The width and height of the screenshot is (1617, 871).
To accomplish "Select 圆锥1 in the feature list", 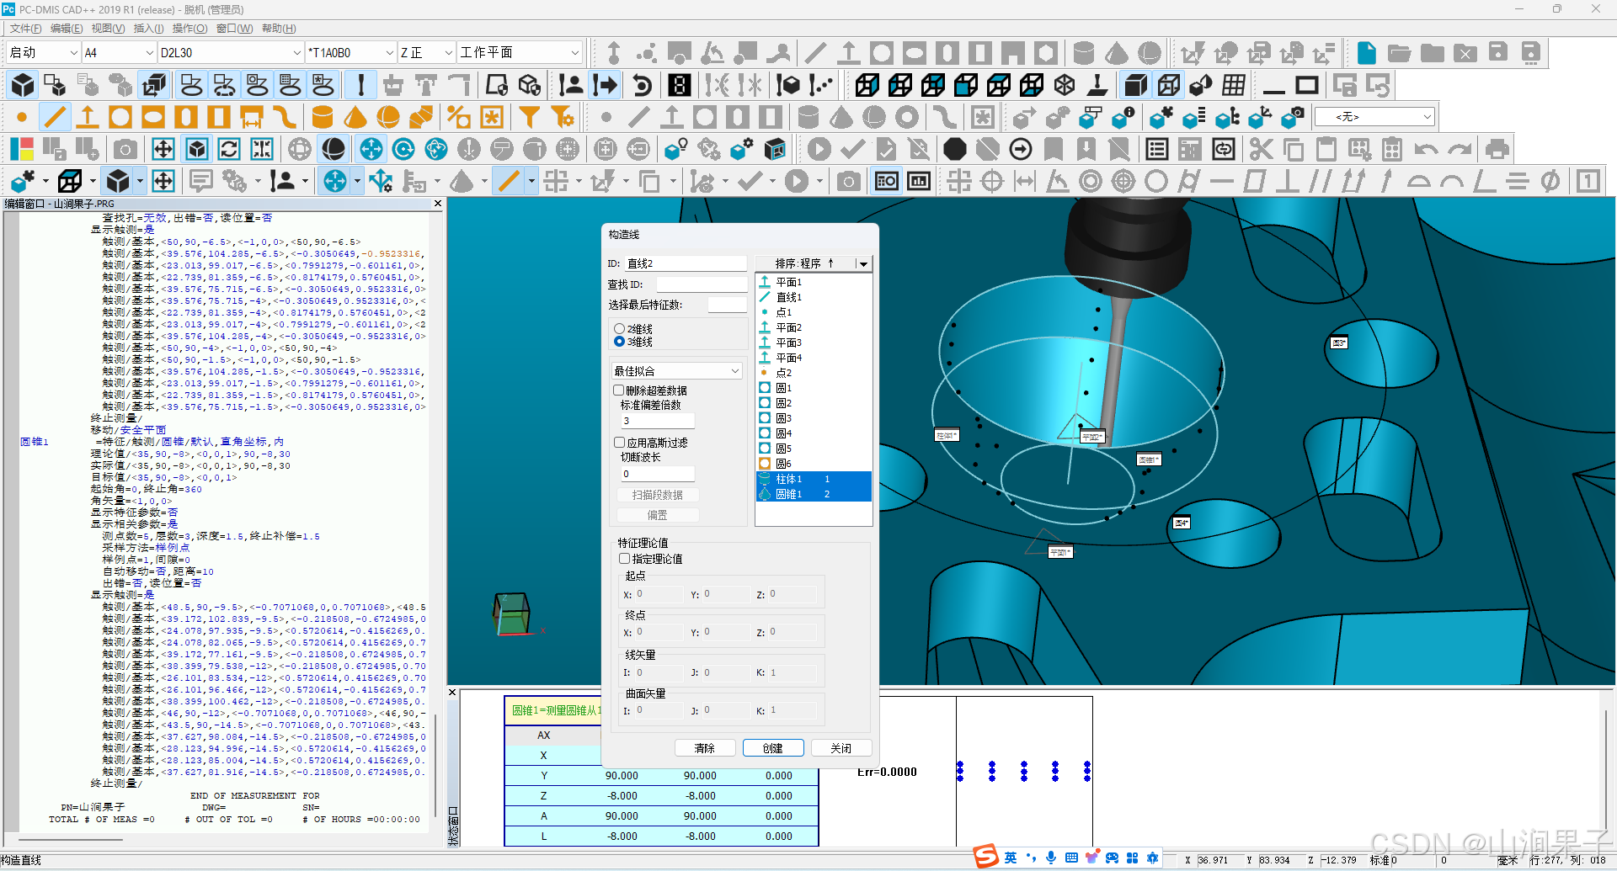I will click(814, 494).
